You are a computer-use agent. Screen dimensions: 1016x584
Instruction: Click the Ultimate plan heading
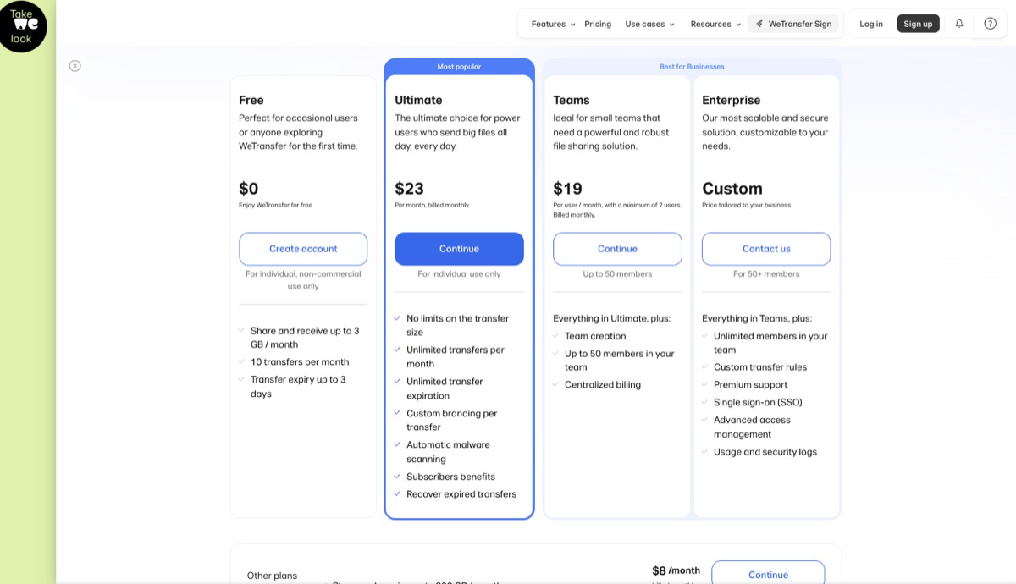(x=418, y=100)
